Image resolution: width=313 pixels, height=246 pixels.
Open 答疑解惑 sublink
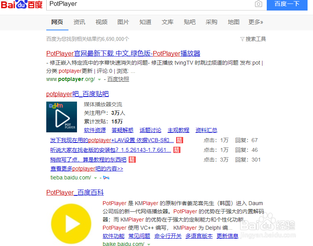(x=122, y=130)
